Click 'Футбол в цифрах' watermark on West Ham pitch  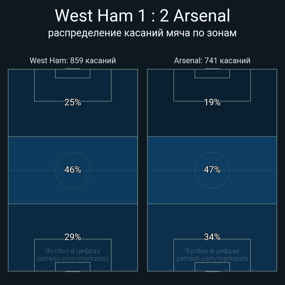coord(73,251)
